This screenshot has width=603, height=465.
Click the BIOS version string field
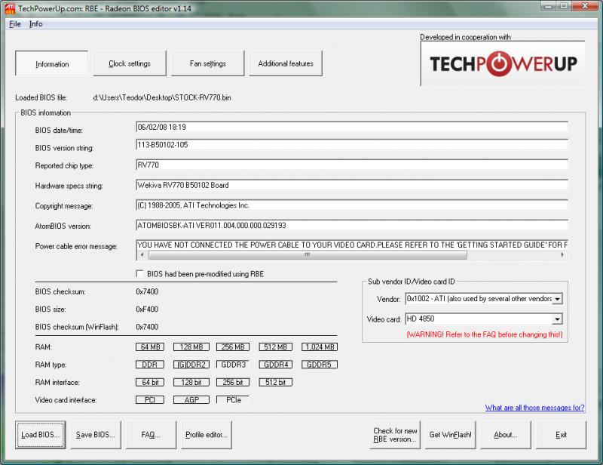(x=352, y=145)
